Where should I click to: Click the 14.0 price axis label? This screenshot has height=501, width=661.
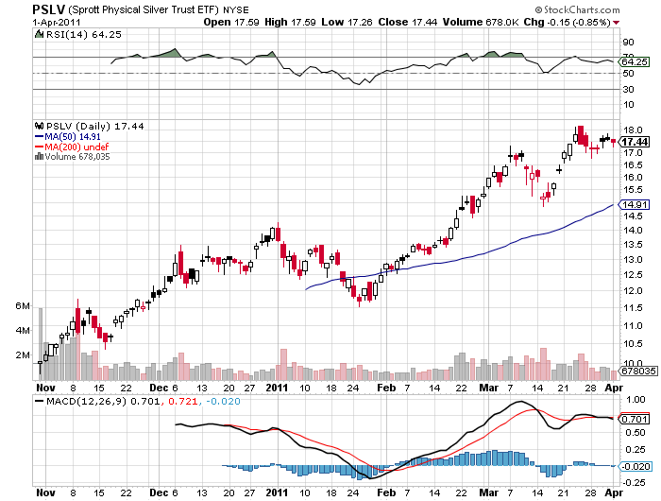633,231
